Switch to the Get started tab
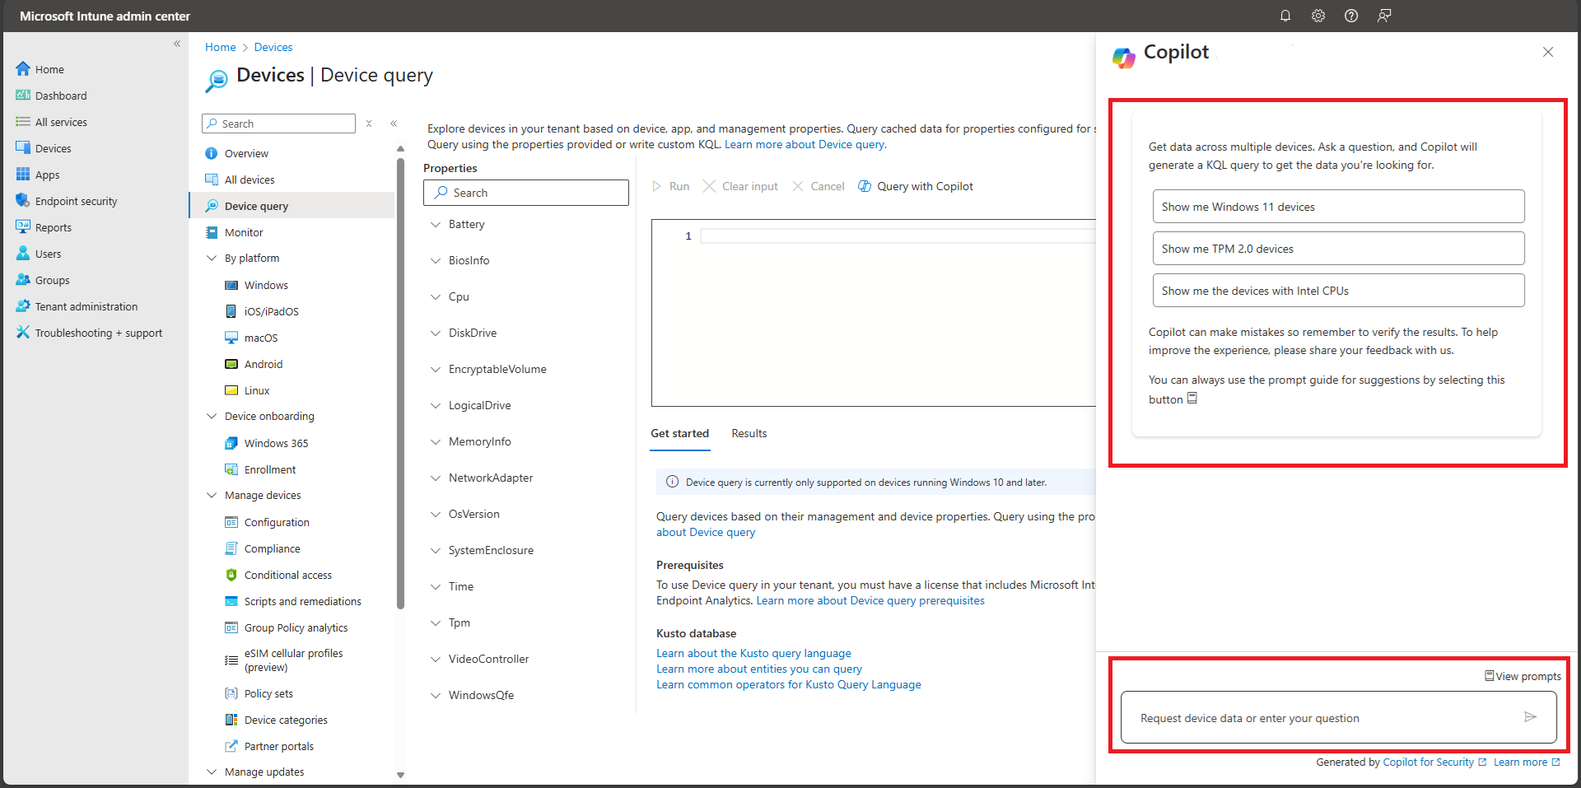 [x=679, y=433]
